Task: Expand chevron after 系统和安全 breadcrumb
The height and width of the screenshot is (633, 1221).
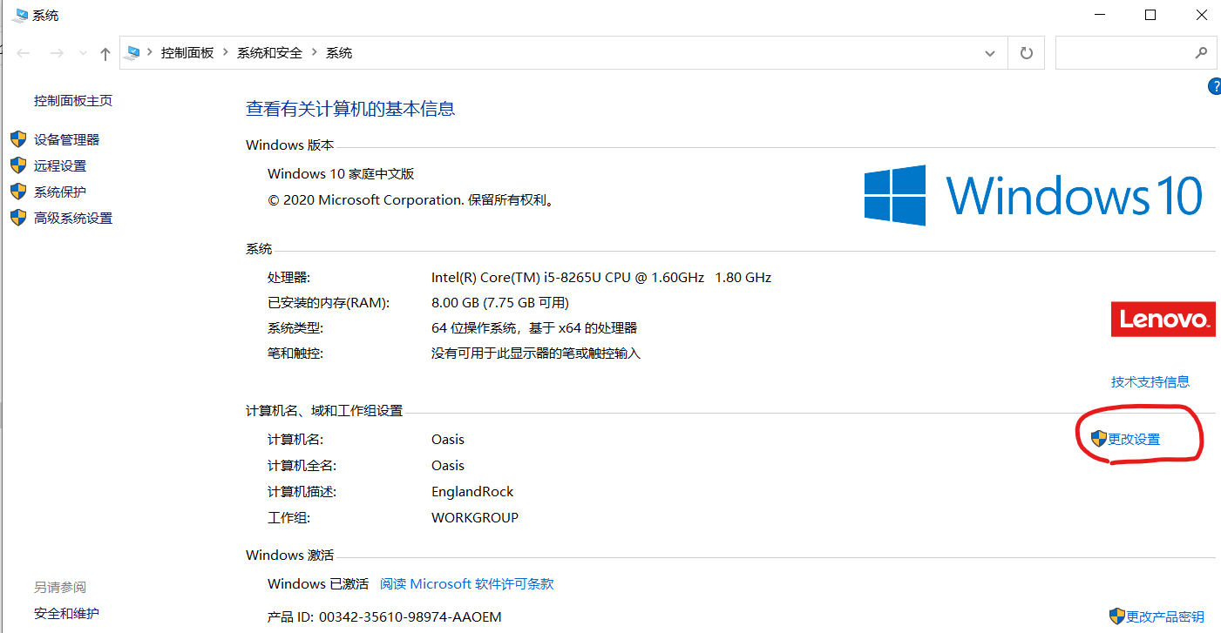Action: [314, 52]
